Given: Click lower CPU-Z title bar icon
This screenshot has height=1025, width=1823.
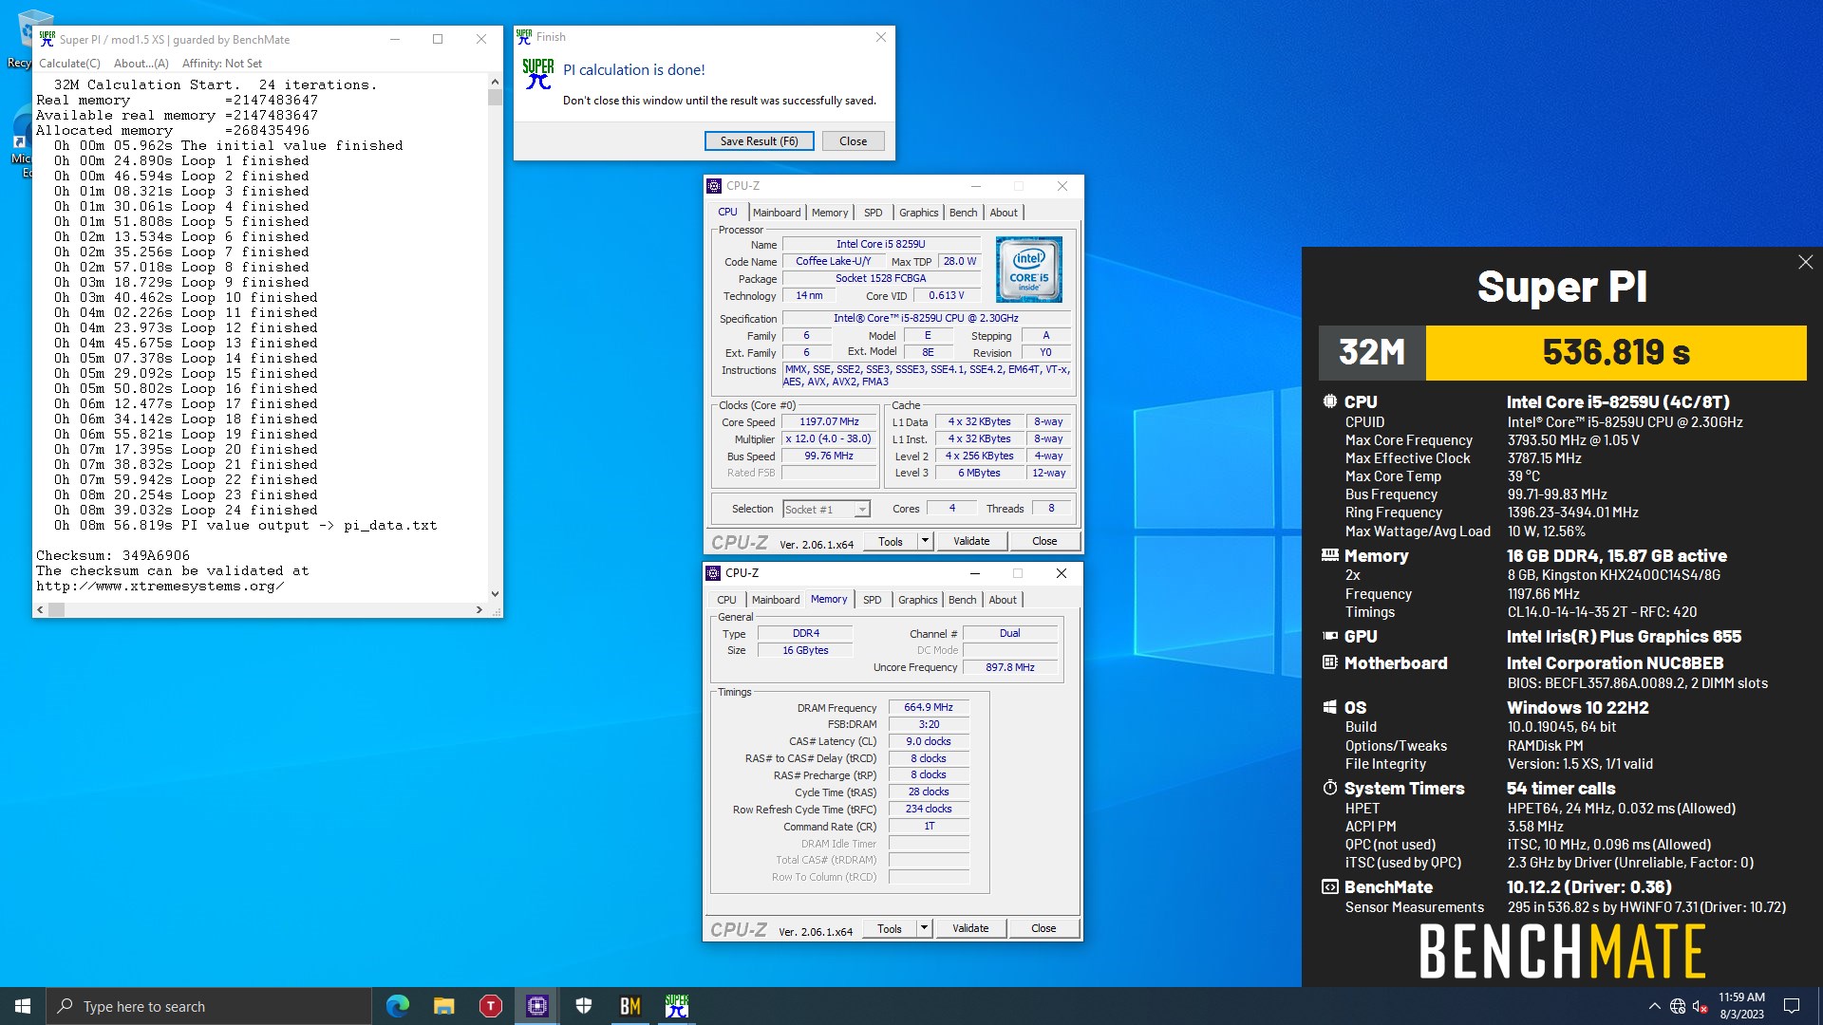Looking at the screenshot, I should [713, 573].
